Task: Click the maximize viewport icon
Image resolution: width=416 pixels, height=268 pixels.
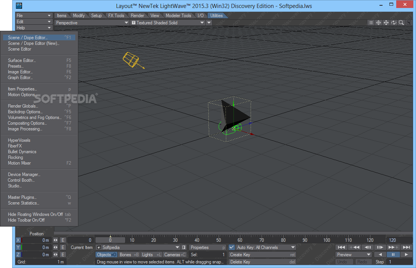Action: coord(409,23)
